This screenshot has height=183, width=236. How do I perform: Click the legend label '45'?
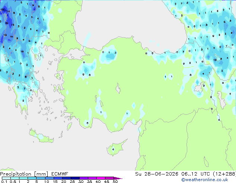coord(106,182)
